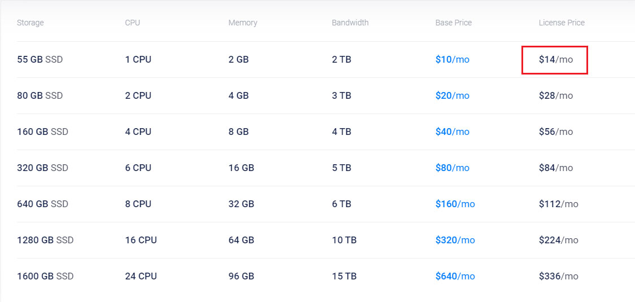The image size is (635, 302).
Task: Click the License Price column header
Action: click(562, 23)
